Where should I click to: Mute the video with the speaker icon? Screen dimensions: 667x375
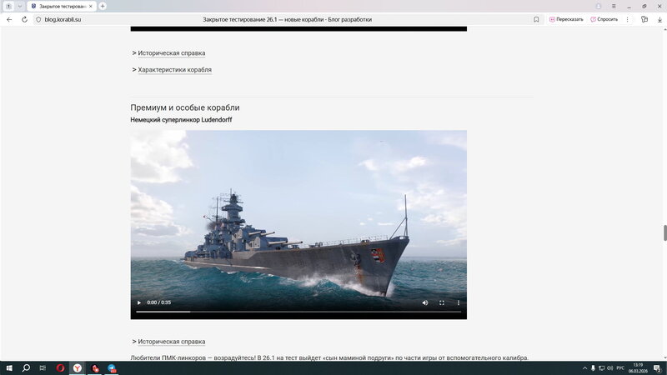(x=425, y=302)
